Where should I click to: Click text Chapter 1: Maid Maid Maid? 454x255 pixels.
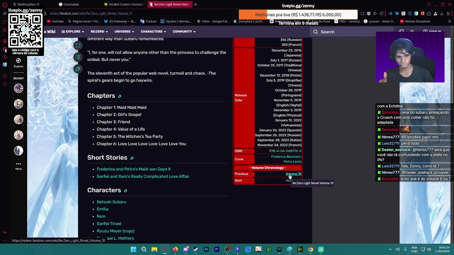pos(121,107)
